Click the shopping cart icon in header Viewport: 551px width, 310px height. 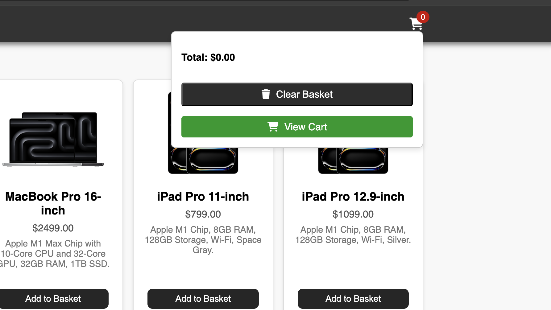[416, 23]
